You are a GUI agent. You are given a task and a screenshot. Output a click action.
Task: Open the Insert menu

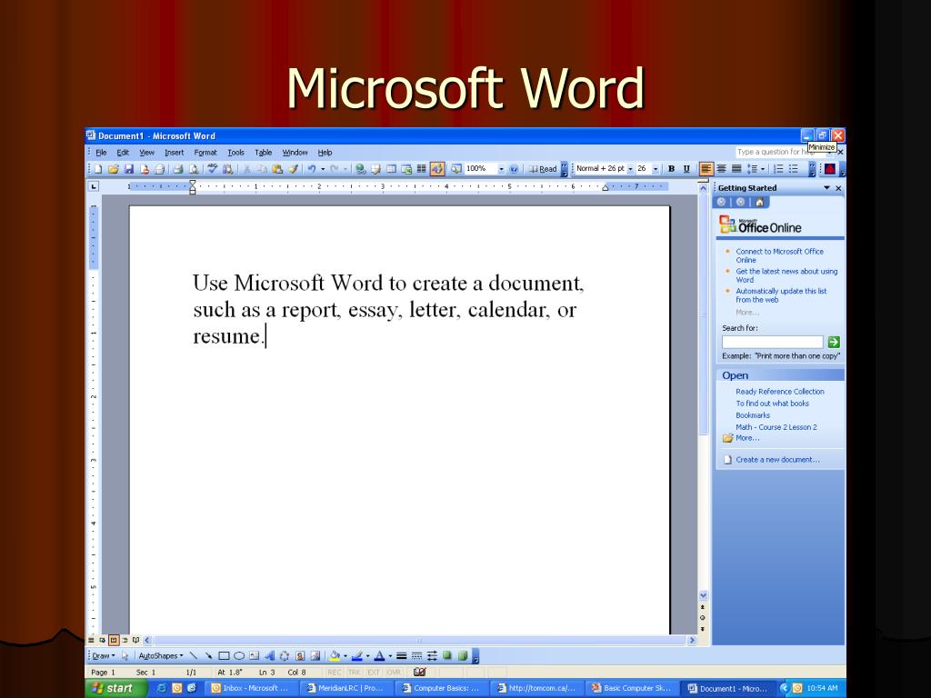coord(174,153)
